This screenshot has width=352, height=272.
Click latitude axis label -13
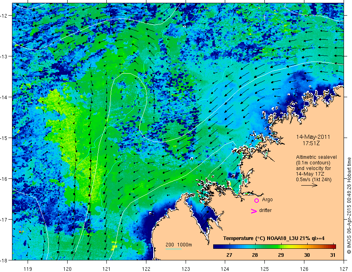(x=4, y=56)
